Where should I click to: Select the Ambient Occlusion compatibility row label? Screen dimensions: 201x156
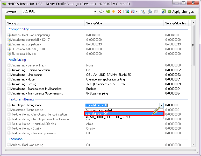(31, 35)
